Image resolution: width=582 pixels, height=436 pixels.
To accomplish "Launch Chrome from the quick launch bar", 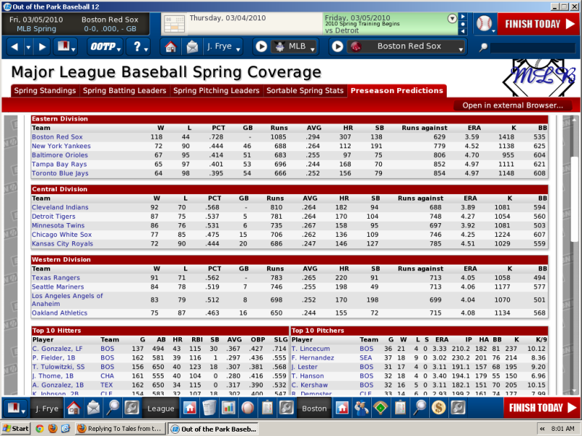I will pos(39,429).
